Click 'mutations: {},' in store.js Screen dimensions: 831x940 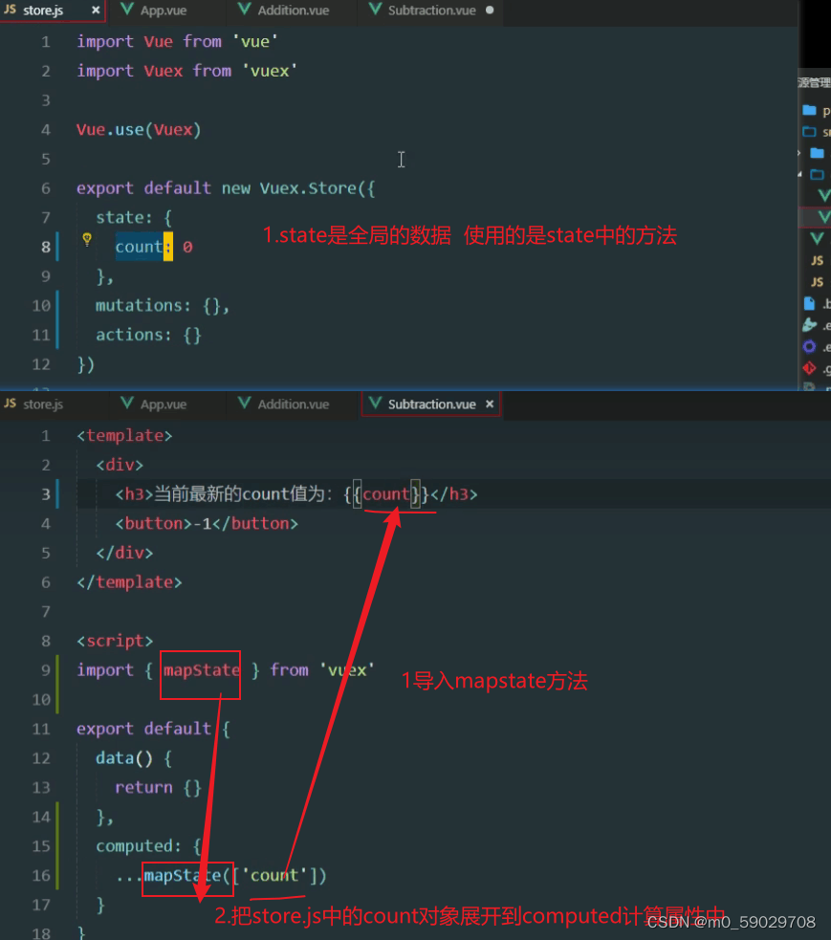163,306
